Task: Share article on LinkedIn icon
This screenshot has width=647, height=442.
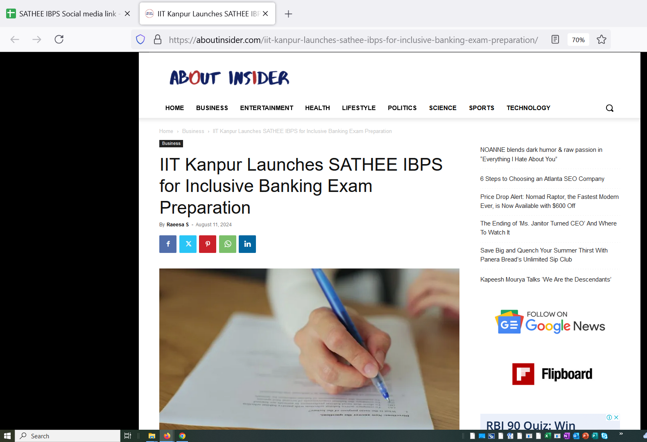Action: (x=247, y=244)
